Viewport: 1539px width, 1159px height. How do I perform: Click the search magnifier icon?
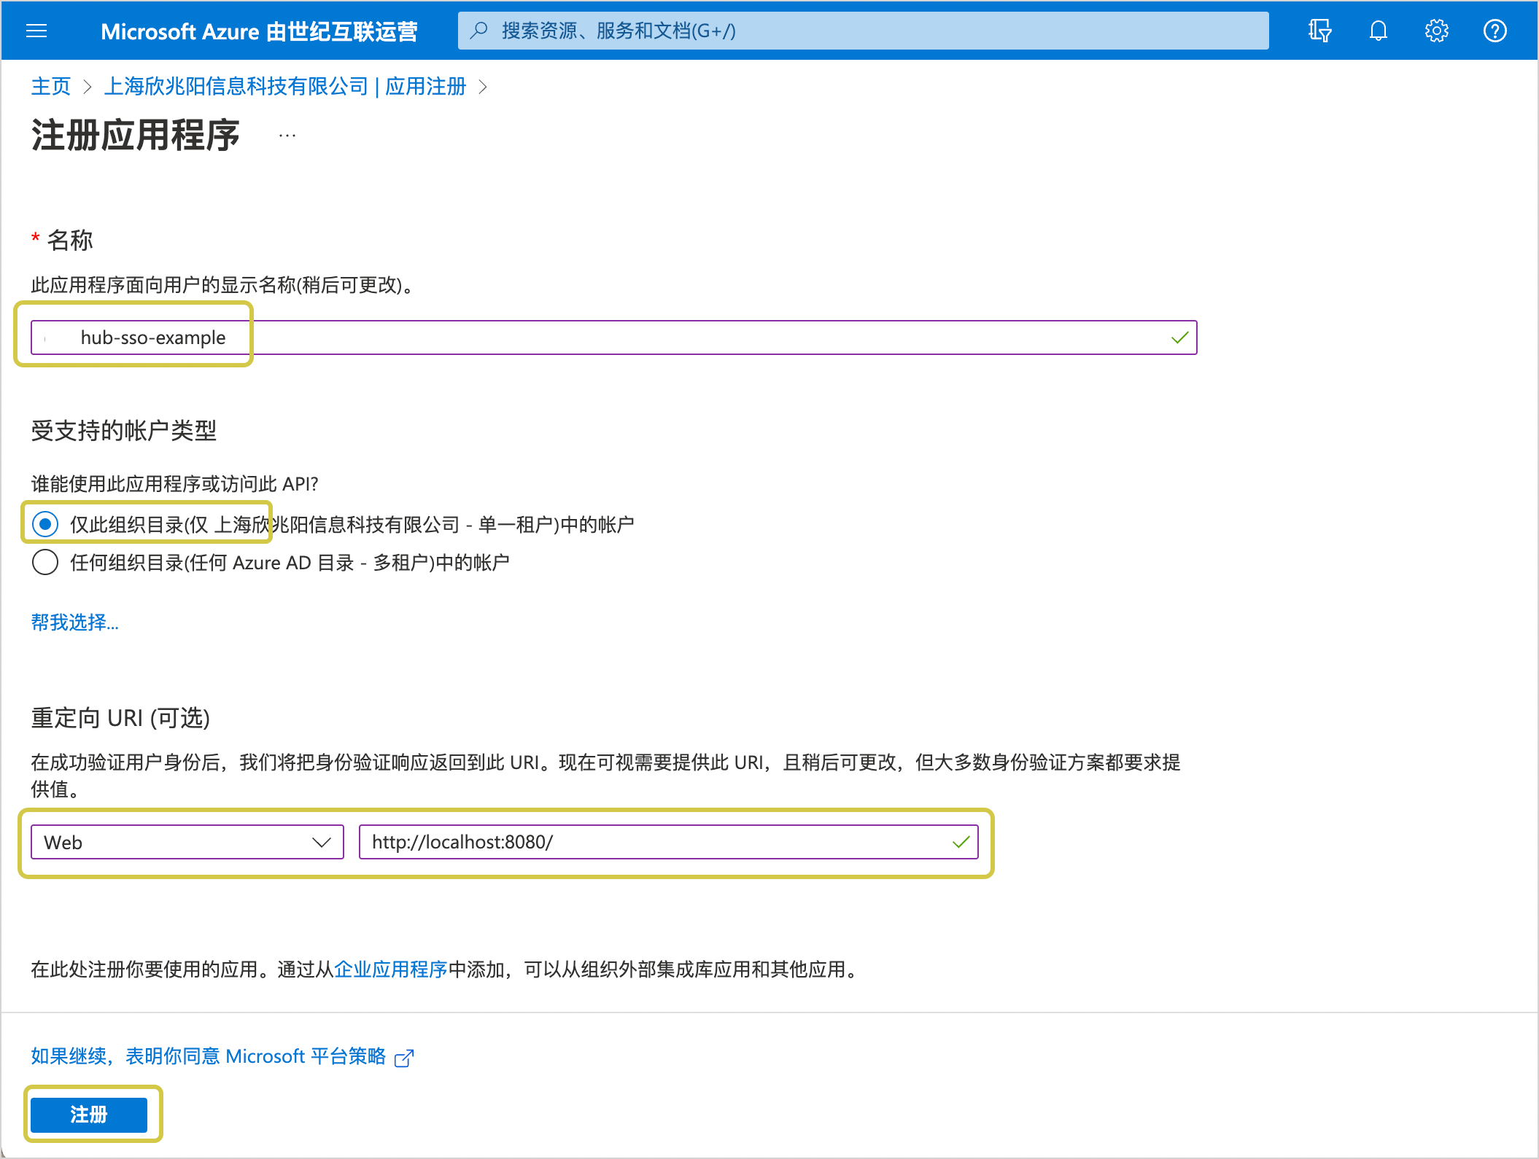coord(479,31)
